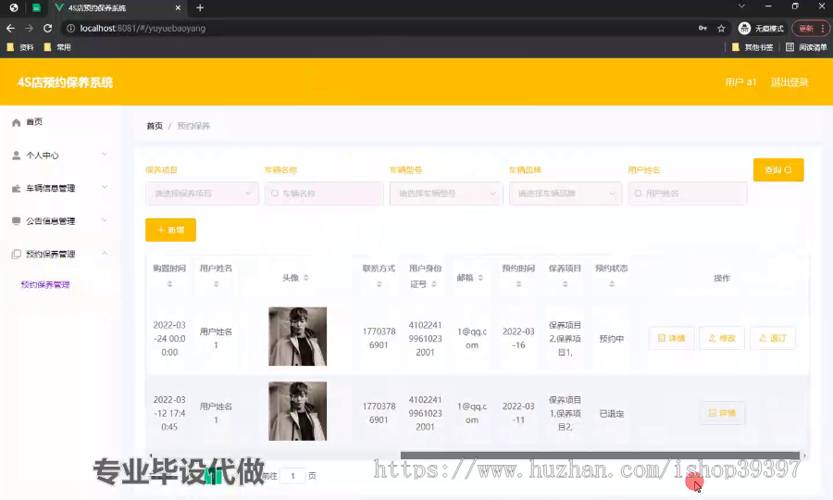Click the 车辆名称 search input
This screenshot has height=500, width=833.
coord(324,194)
